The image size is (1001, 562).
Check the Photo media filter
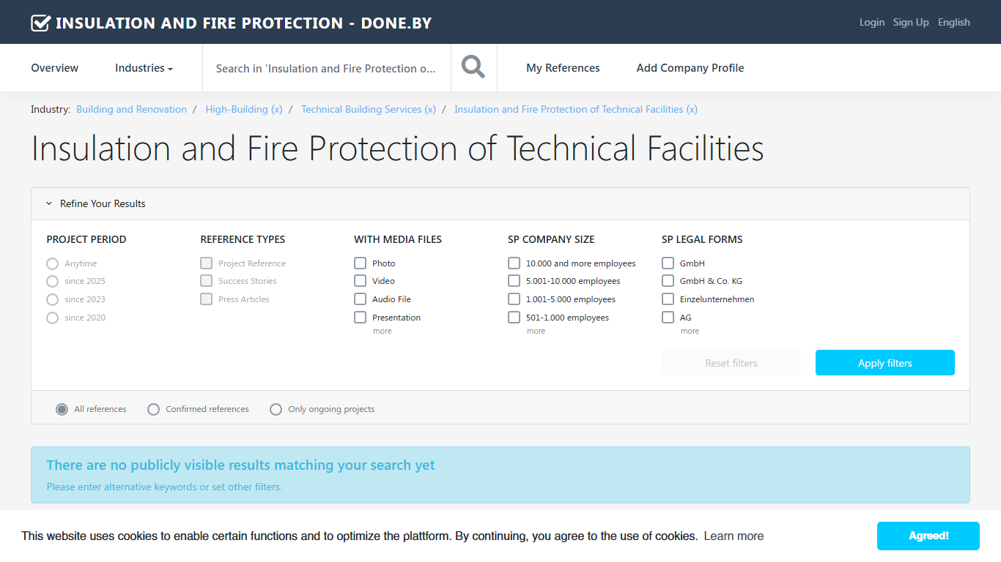[x=360, y=263]
